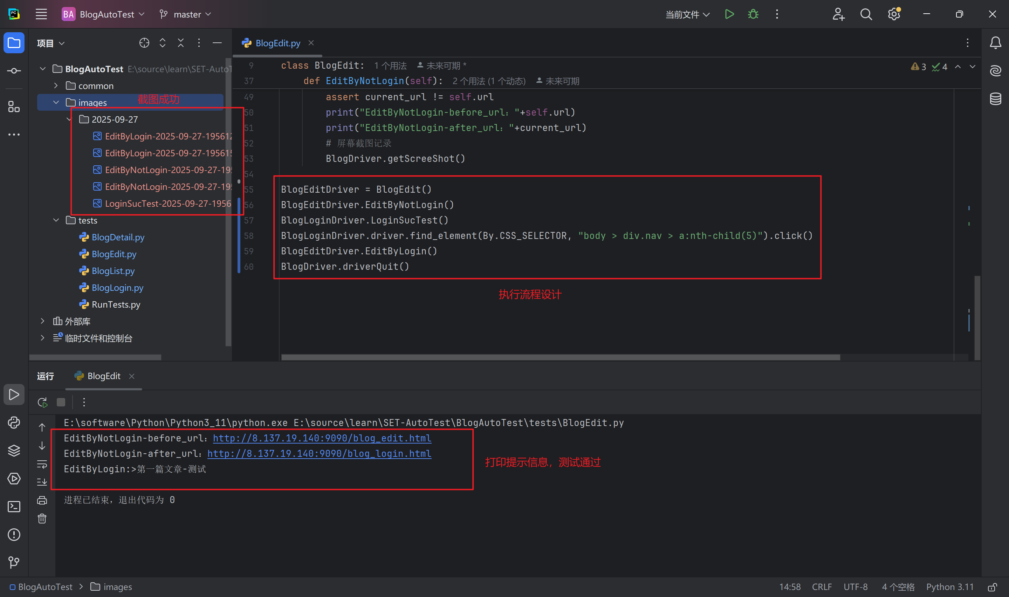
Task: Open Problems tool window
Action: (x=14, y=534)
